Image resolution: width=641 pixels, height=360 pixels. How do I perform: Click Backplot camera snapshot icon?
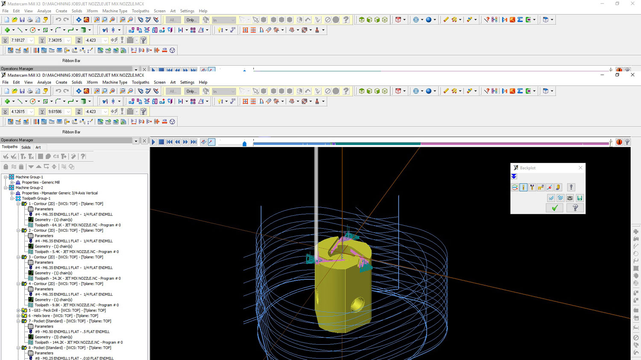tap(570, 198)
